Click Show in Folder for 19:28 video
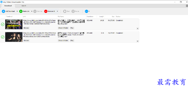Image resolution: width=188 pixels, height=90 pixels. tap(63, 28)
